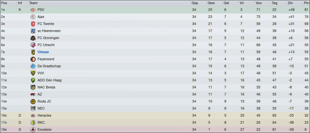Click the Roda JC club logo

33,101
